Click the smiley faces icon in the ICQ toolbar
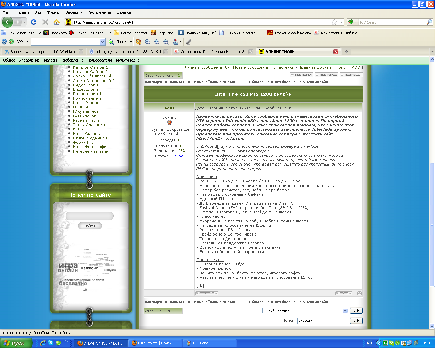Screen dimensions: 435x348 pos(139,42)
